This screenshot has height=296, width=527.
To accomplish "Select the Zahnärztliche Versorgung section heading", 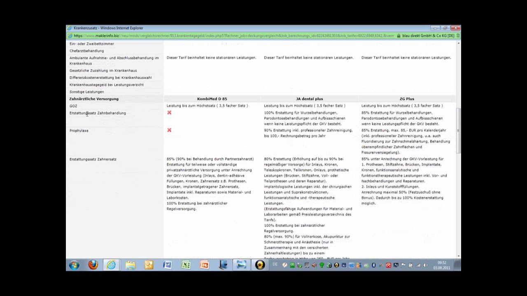I will pyautogui.click(x=94, y=99).
